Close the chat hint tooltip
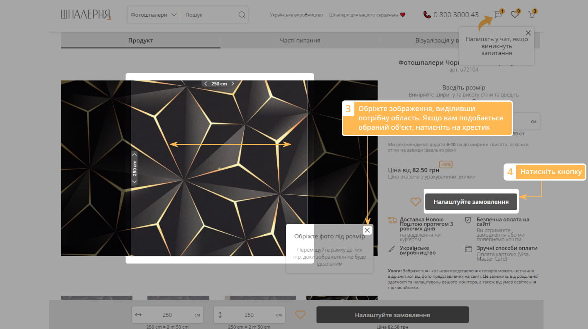The width and height of the screenshot is (588, 329). pyautogui.click(x=528, y=33)
